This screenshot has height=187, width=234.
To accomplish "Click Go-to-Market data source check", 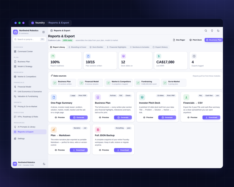I will pyautogui.click(x=165, y=83).
